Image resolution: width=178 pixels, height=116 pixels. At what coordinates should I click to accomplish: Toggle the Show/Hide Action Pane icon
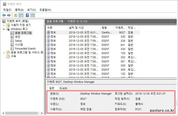pyautogui.click(x=33, y=15)
